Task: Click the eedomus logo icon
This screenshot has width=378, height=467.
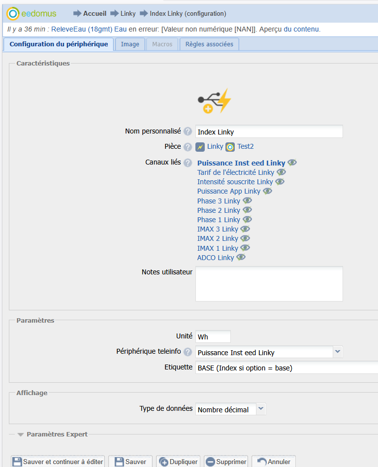Action: tap(13, 14)
